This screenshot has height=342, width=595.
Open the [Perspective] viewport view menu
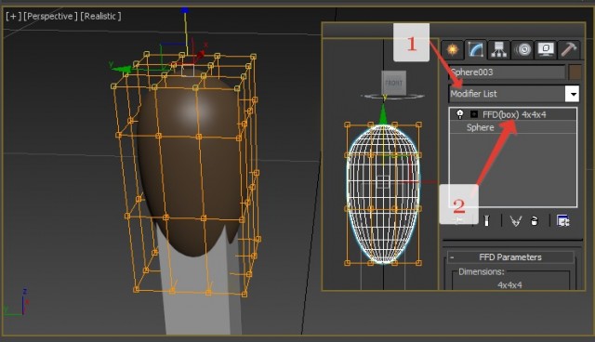click(50, 16)
